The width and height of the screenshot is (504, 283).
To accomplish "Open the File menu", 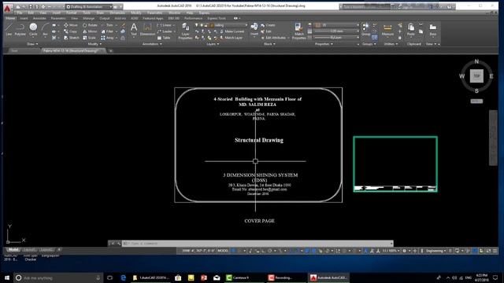I will point(20,13).
